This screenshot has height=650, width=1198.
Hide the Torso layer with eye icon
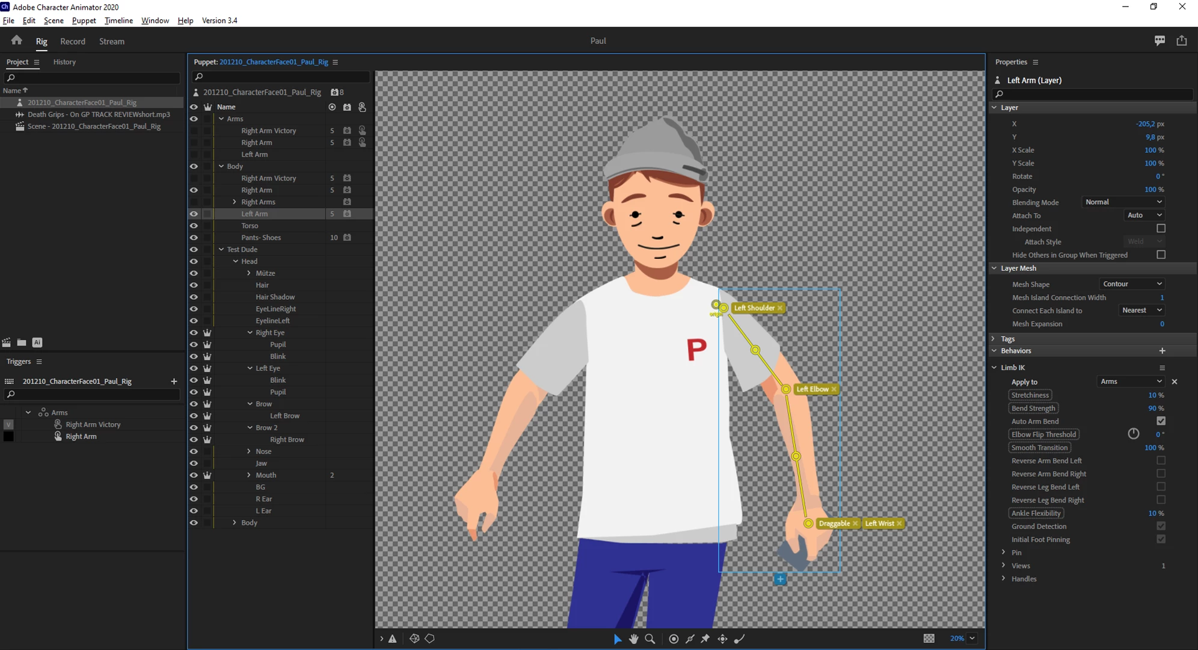(194, 226)
